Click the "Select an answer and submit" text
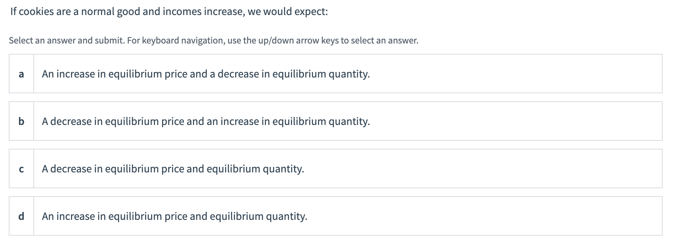This screenshot has width=673, height=242. pos(66,40)
